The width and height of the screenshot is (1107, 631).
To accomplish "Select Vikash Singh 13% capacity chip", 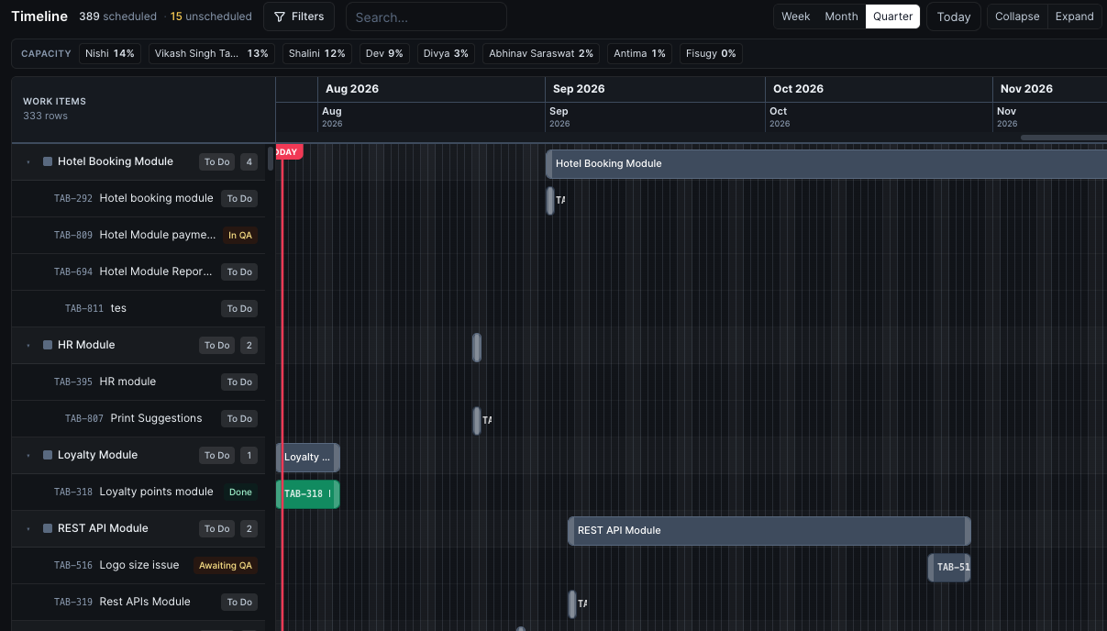I will coord(212,53).
